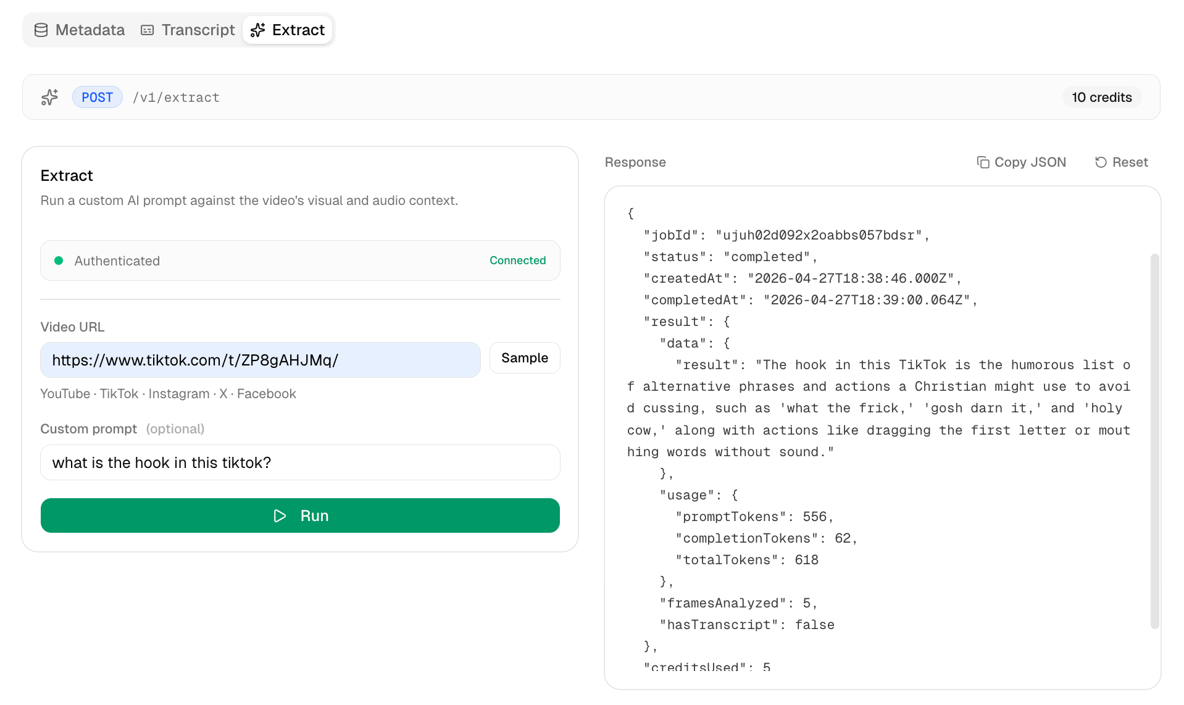Click the jobId value in response

click(819, 235)
